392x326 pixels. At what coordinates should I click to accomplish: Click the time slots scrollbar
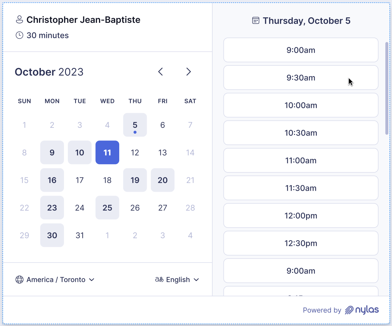tap(387, 88)
